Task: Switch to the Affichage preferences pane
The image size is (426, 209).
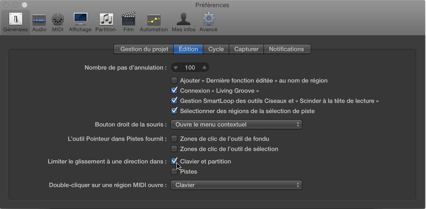Action: 80,22
